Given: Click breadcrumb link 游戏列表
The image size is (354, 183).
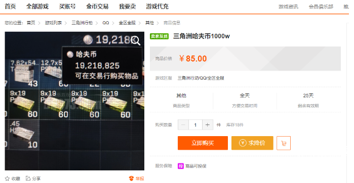Looking at the screenshot, I should click(x=53, y=23).
